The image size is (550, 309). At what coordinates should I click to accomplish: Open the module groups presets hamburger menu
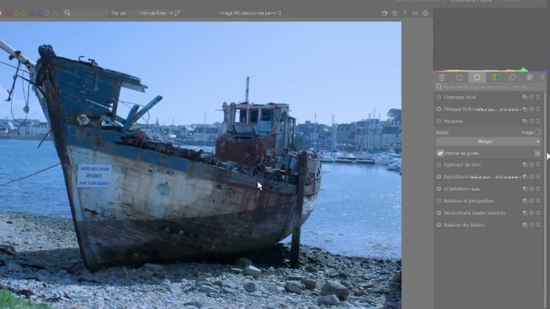pos(543,77)
